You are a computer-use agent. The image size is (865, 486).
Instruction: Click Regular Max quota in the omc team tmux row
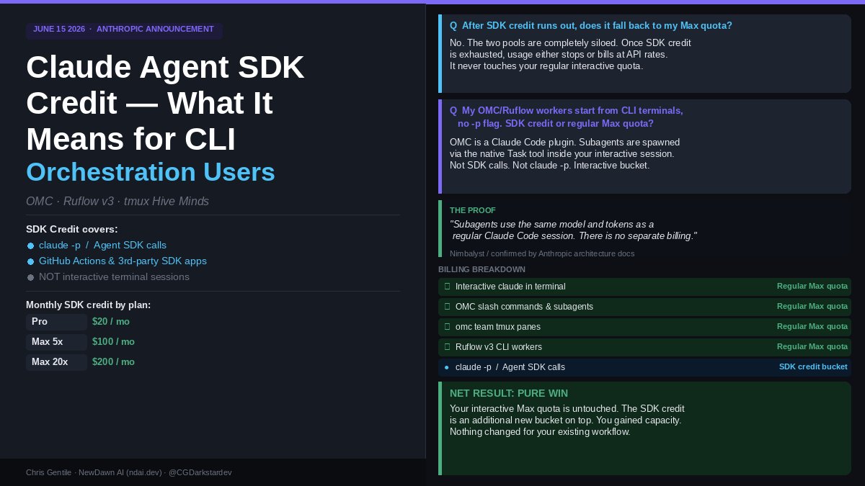pos(812,327)
